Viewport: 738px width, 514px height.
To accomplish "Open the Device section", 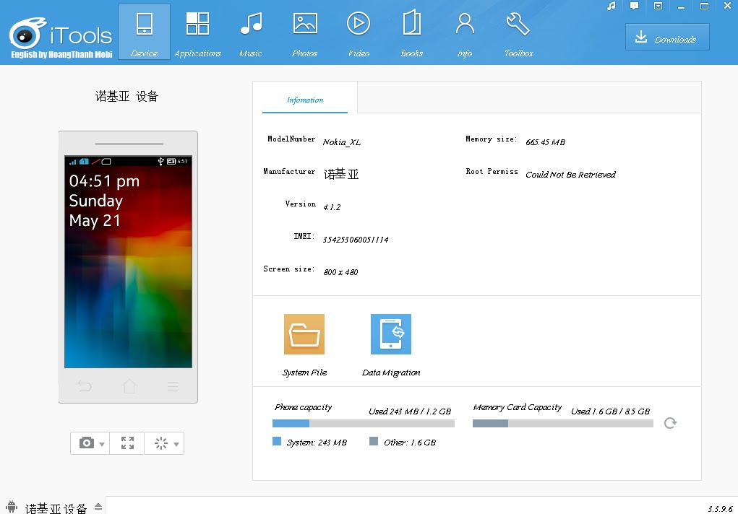I will tap(144, 32).
